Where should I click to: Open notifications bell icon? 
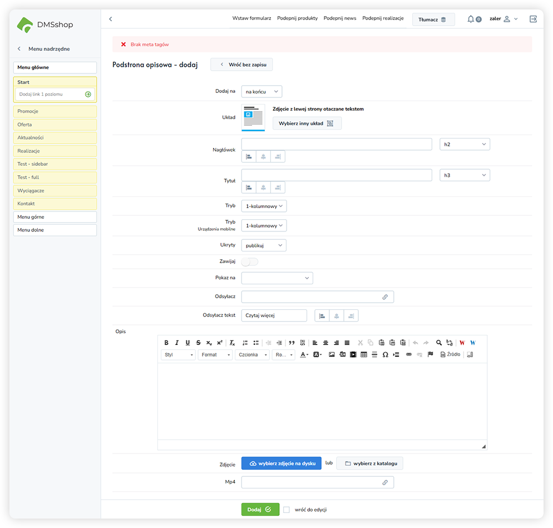click(x=471, y=19)
